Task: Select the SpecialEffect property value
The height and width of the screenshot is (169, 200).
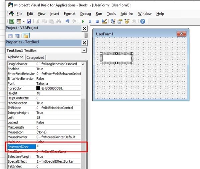Action: pos(58,161)
